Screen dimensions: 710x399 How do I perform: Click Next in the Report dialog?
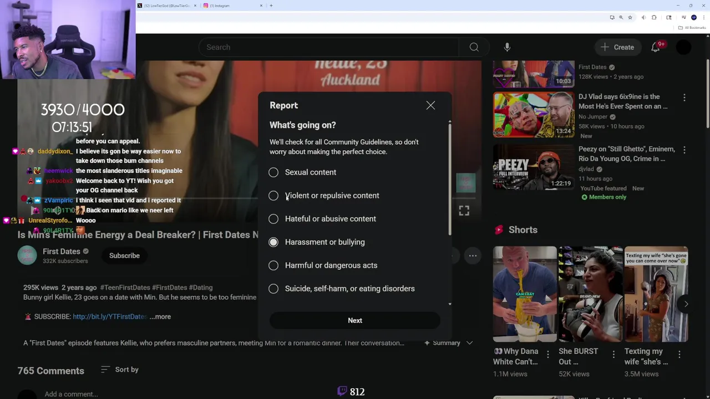click(x=355, y=320)
